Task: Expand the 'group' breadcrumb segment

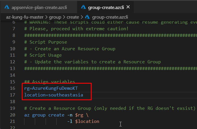Action: pos(55,17)
